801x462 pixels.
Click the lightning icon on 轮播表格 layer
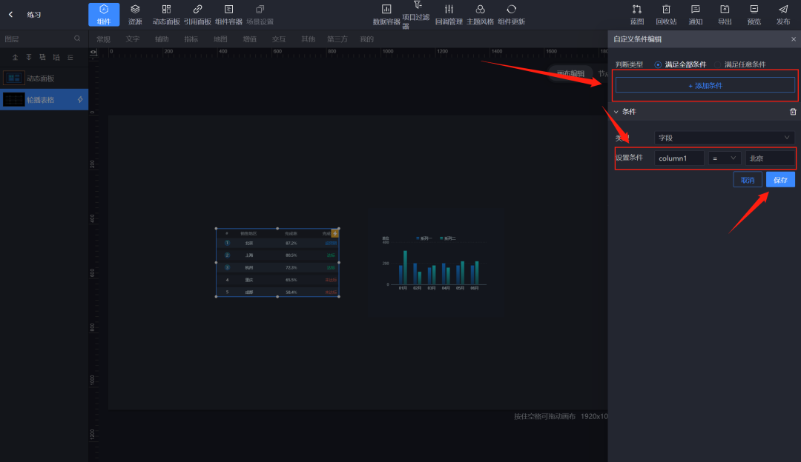(80, 99)
